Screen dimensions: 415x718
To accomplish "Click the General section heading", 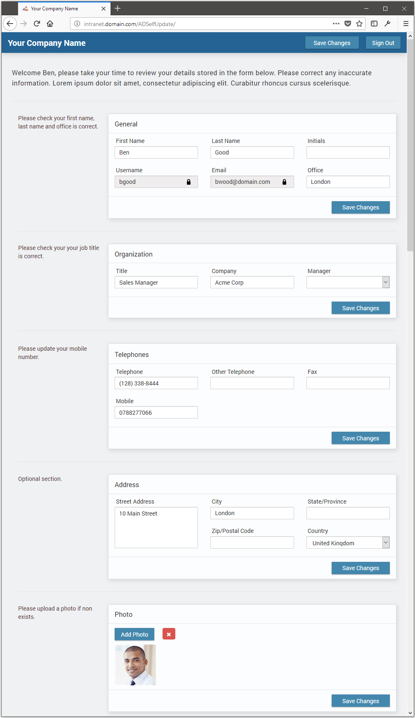I will pyautogui.click(x=126, y=124).
